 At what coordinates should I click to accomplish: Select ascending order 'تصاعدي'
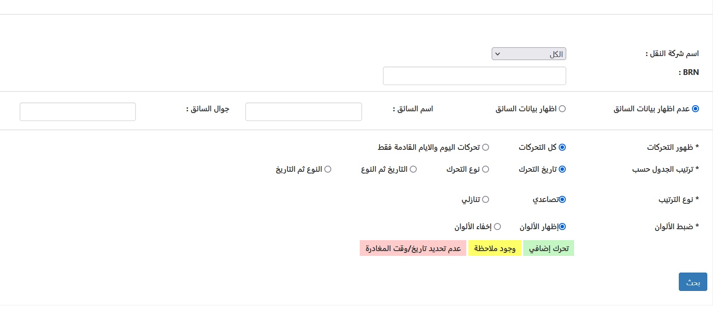click(562, 199)
